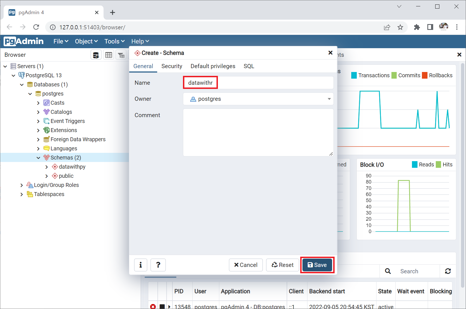Click the pgAdmin logo

24,41
